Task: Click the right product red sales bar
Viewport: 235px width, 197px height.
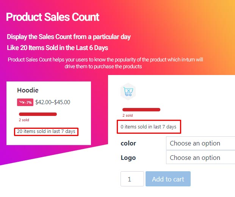Action: (x=141, y=109)
